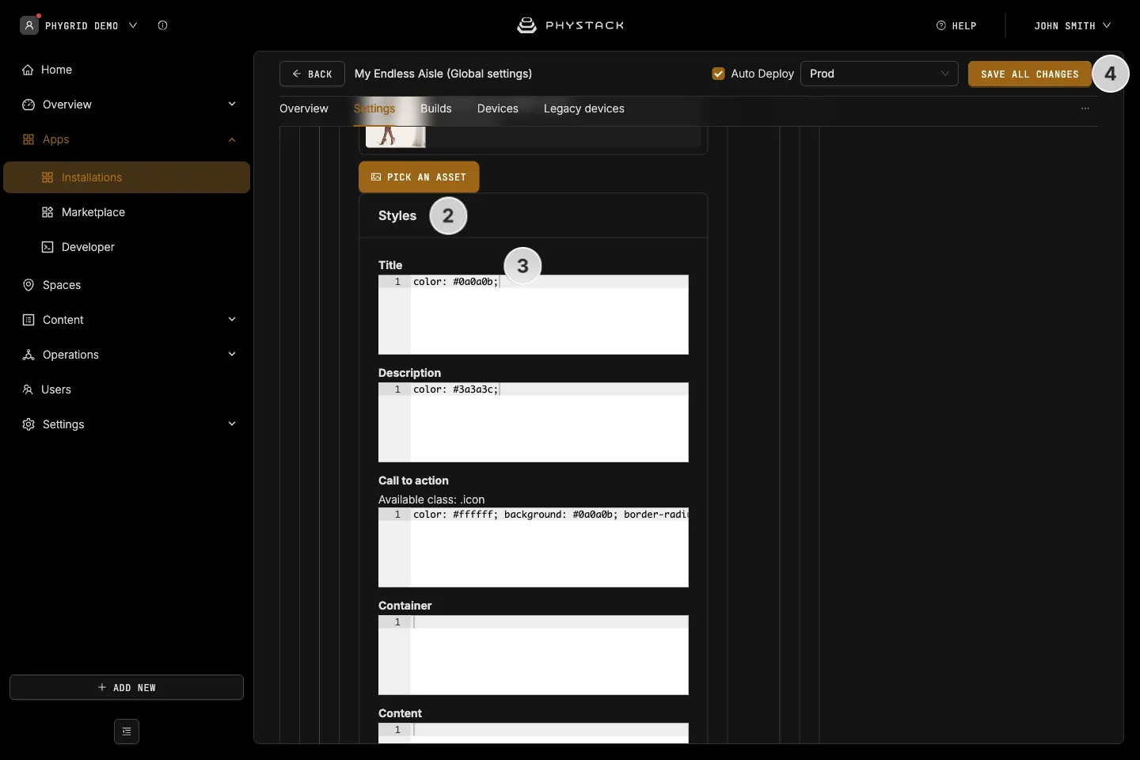Click into the Call to action editor
1140x760 pixels.
click(534, 547)
